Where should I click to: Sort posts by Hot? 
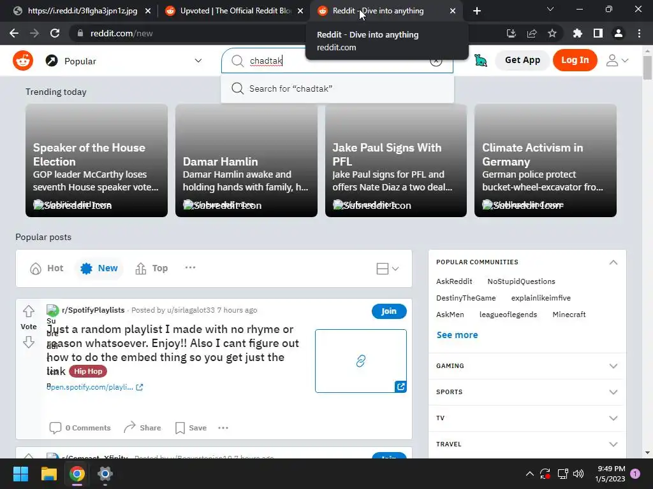tap(47, 268)
